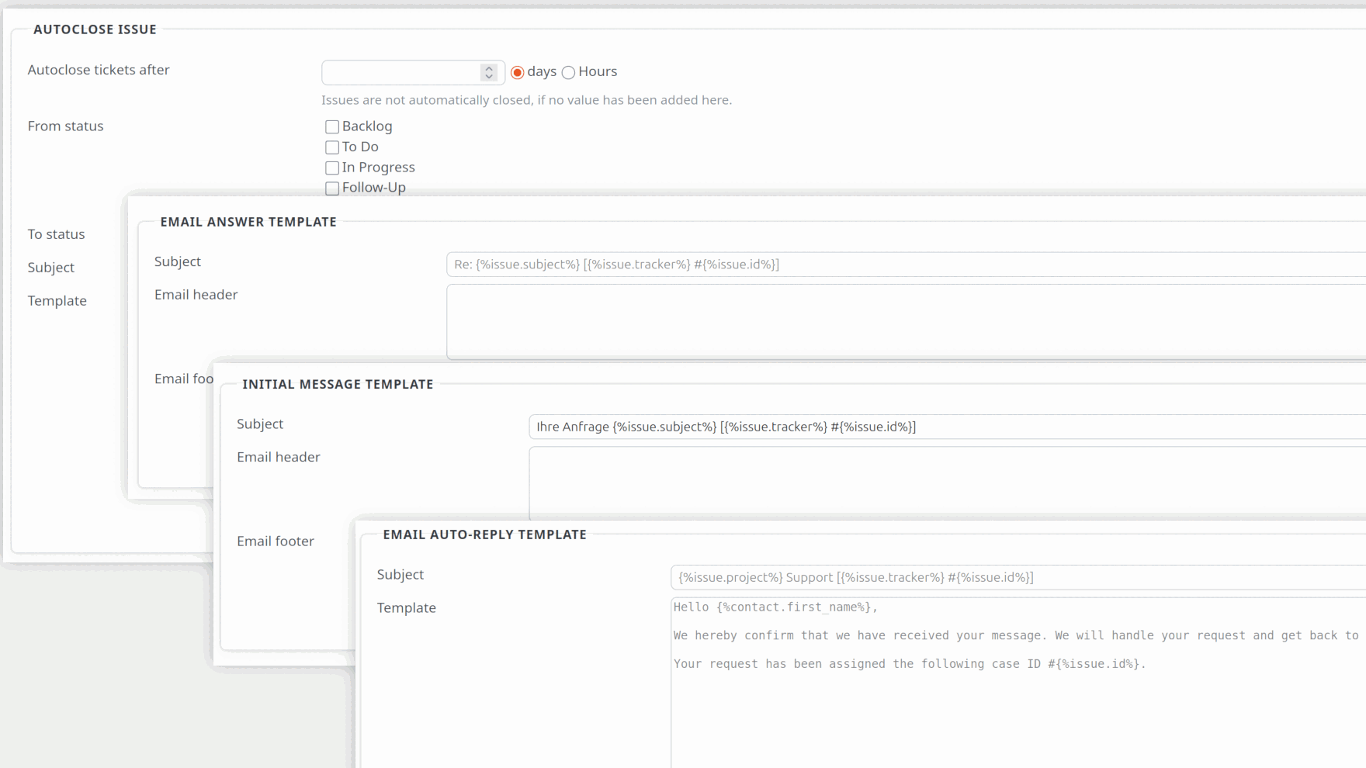Click the Template label in Email Auto-Reply Template
This screenshot has width=1366, height=768.
pos(407,608)
